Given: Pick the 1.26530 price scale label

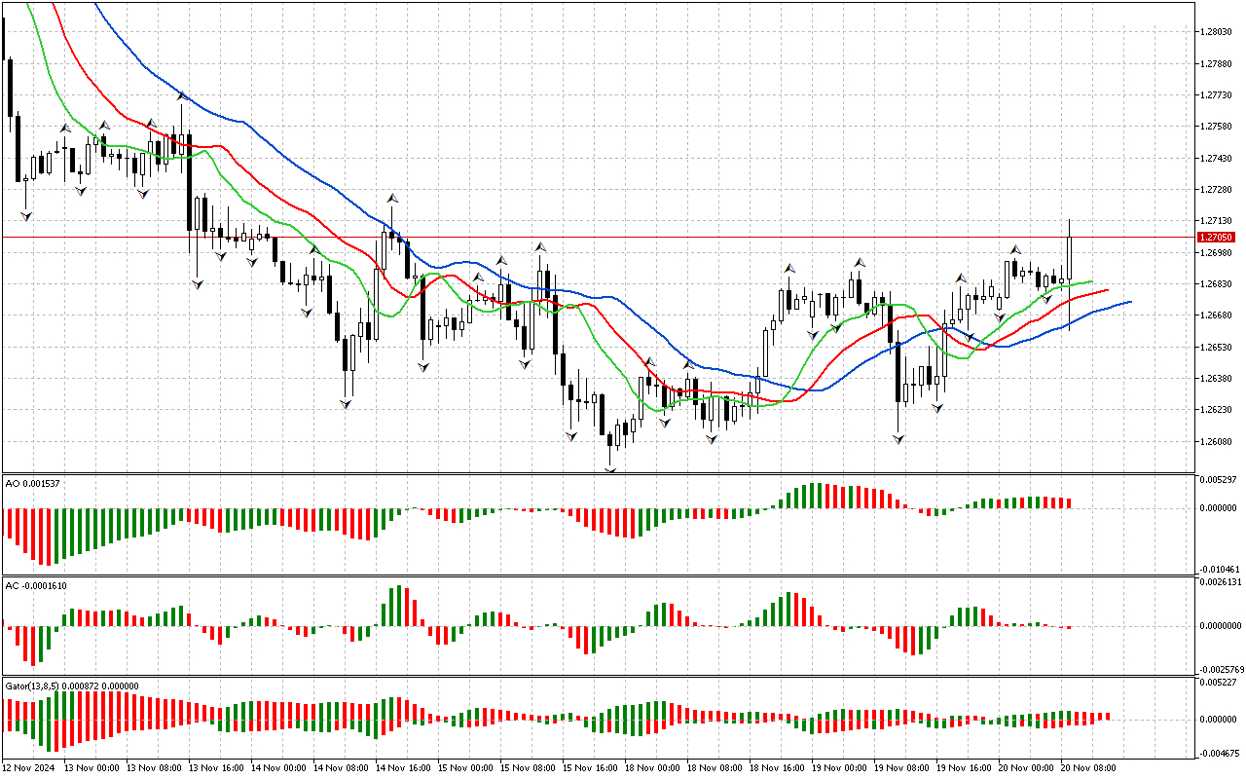Looking at the screenshot, I should (x=1218, y=347).
